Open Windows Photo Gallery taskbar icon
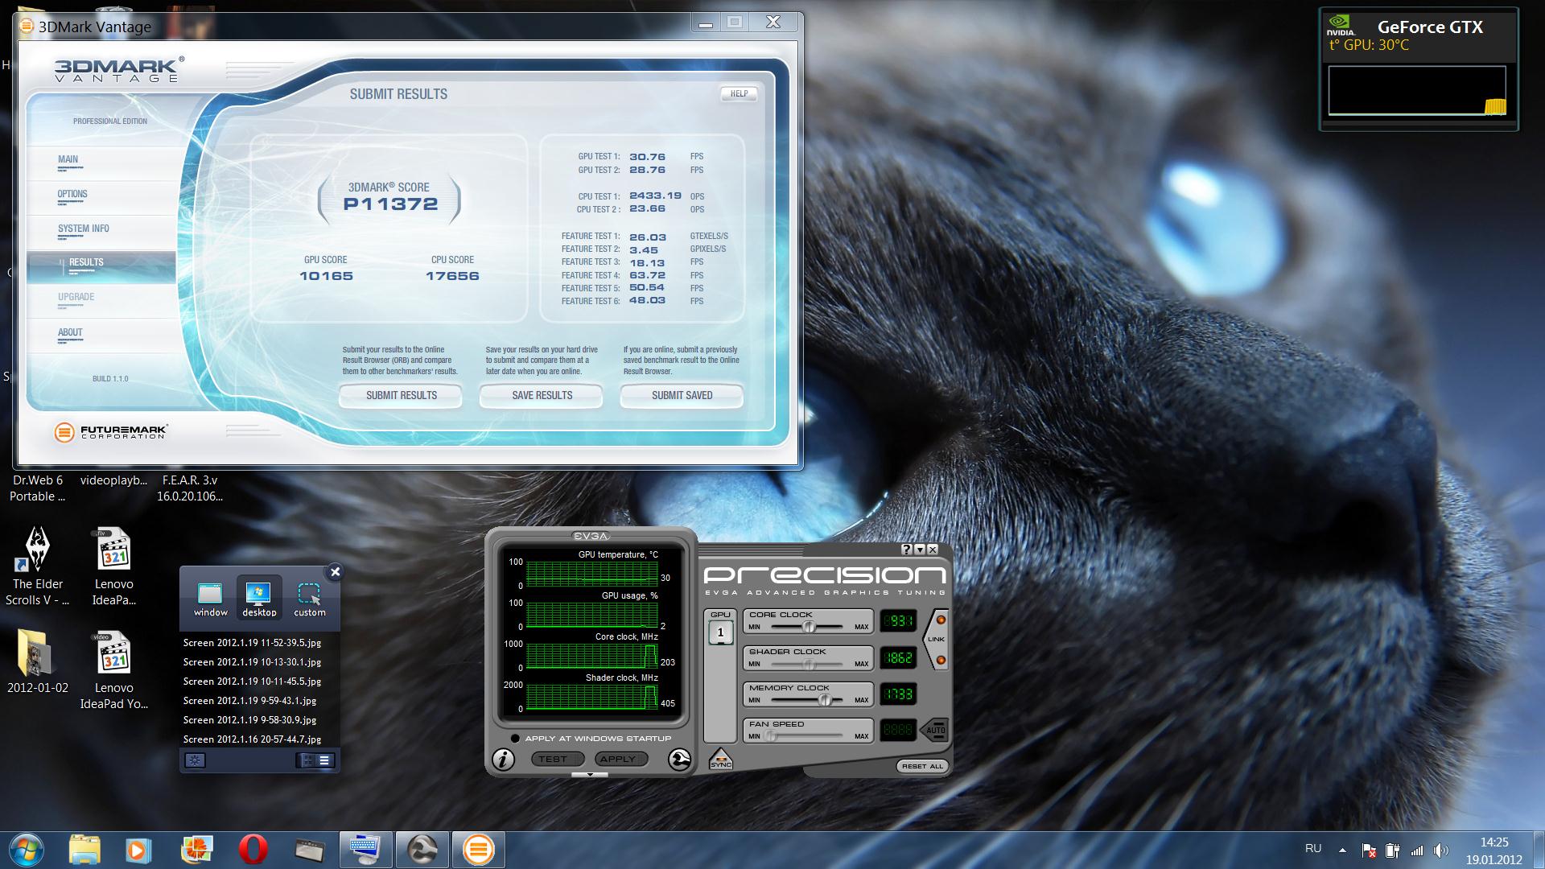Image resolution: width=1545 pixels, height=869 pixels. point(196,850)
